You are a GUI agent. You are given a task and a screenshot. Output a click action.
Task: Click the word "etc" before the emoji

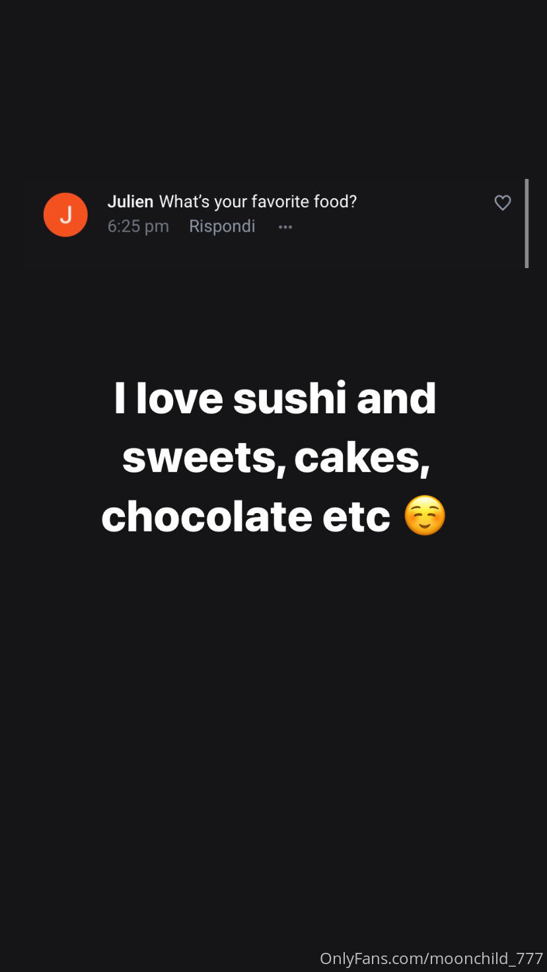pos(356,516)
